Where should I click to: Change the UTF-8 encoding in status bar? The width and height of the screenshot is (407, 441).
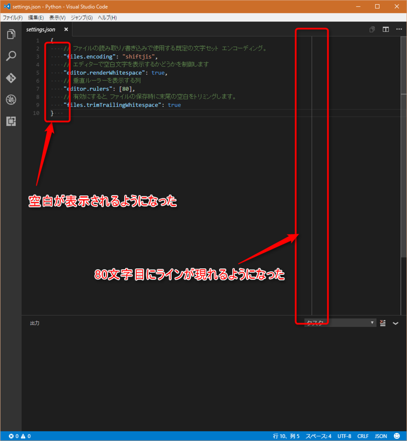344,436
